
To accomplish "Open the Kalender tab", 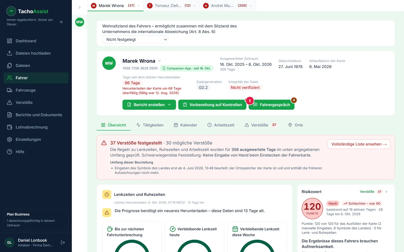I will [x=185, y=125].
